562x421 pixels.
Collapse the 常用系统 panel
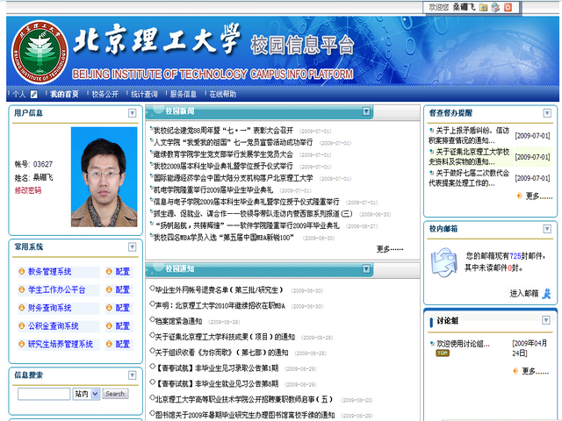click(x=133, y=248)
